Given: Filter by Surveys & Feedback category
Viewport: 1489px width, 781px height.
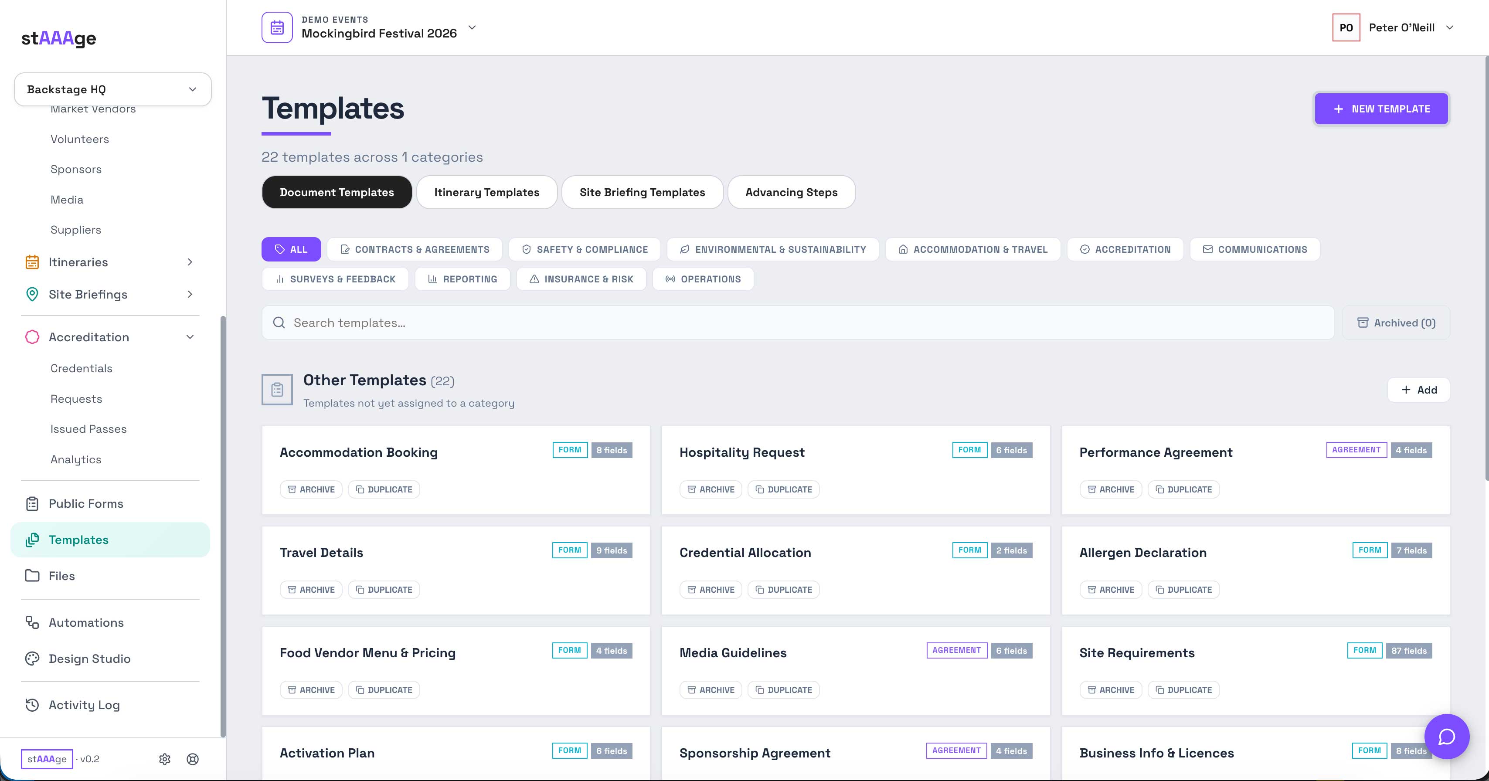Looking at the screenshot, I should point(335,279).
